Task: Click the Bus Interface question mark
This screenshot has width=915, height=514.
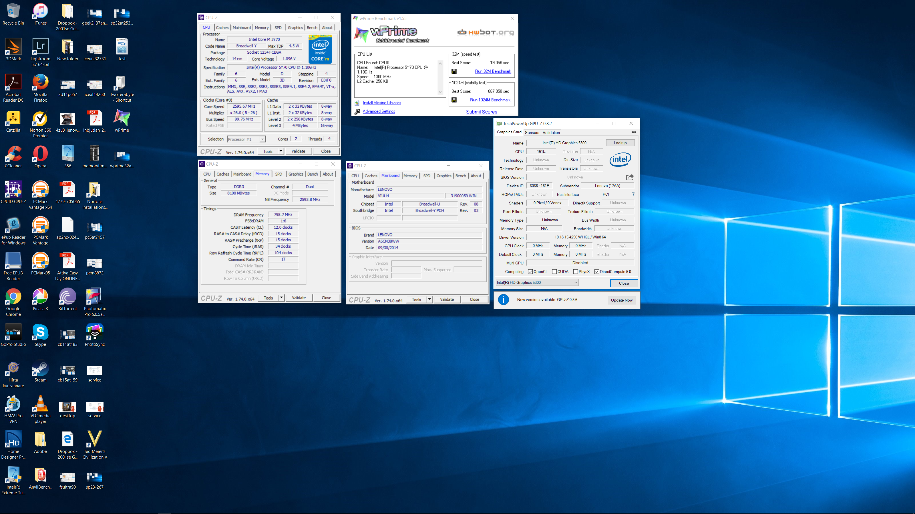Action: (633, 194)
